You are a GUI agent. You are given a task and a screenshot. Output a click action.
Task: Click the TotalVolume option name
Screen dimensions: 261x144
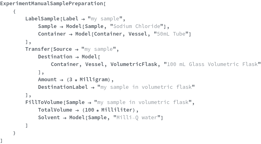click(55, 110)
